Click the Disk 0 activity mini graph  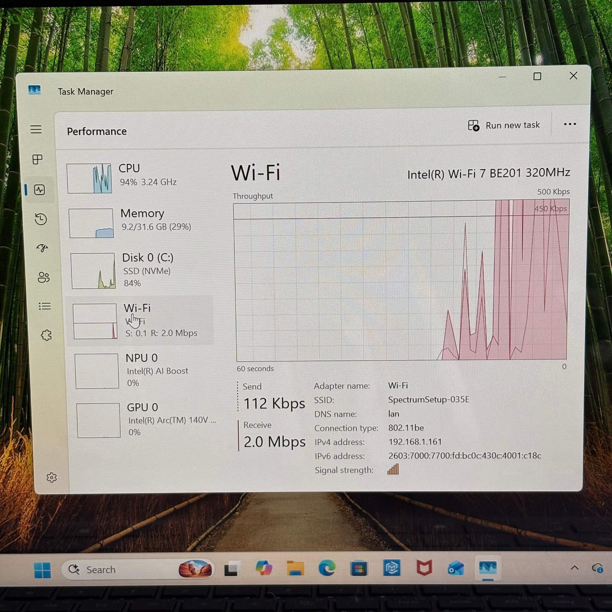point(93,270)
